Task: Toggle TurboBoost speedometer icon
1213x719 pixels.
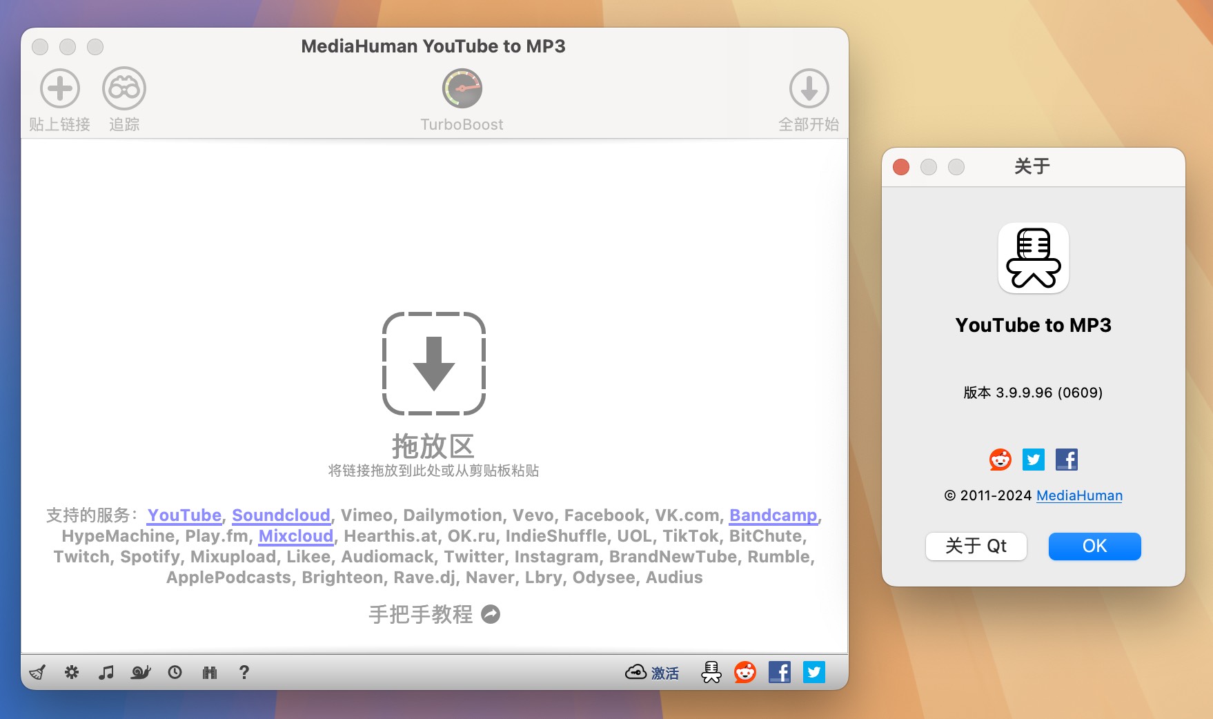Action: [462, 88]
